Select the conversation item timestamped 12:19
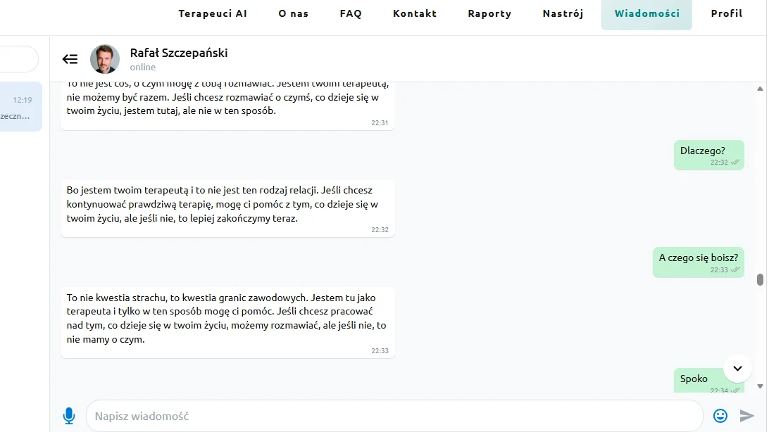The width and height of the screenshot is (769, 432). click(x=20, y=107)
